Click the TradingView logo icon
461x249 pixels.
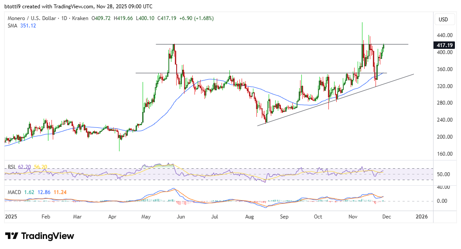pyautogui.click(x=12, y=236)
